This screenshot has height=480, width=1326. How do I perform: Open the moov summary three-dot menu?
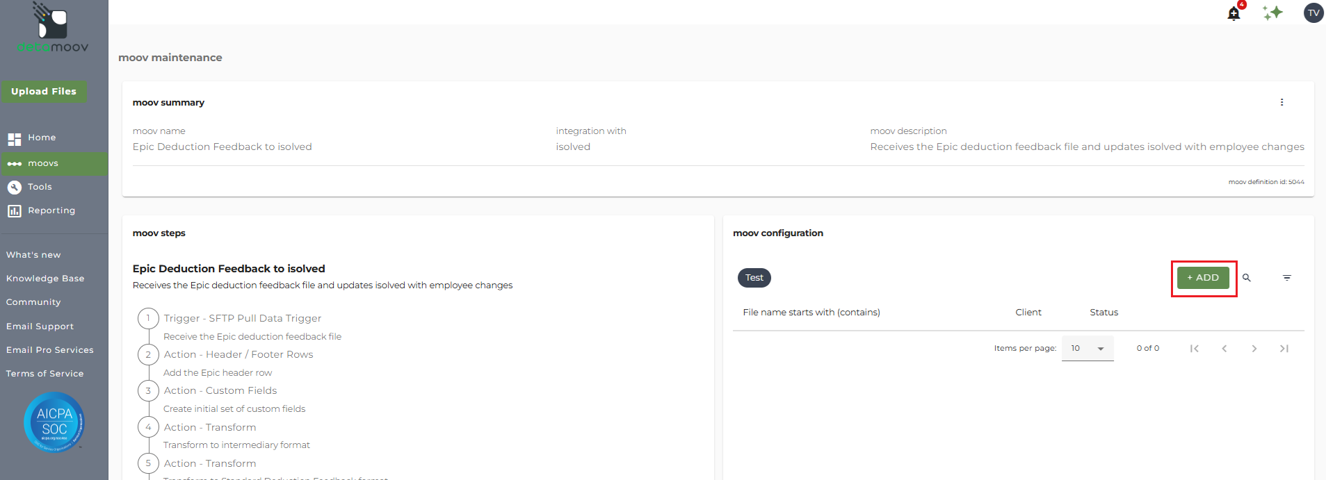pyautogui.click(x=1281, y=102)
